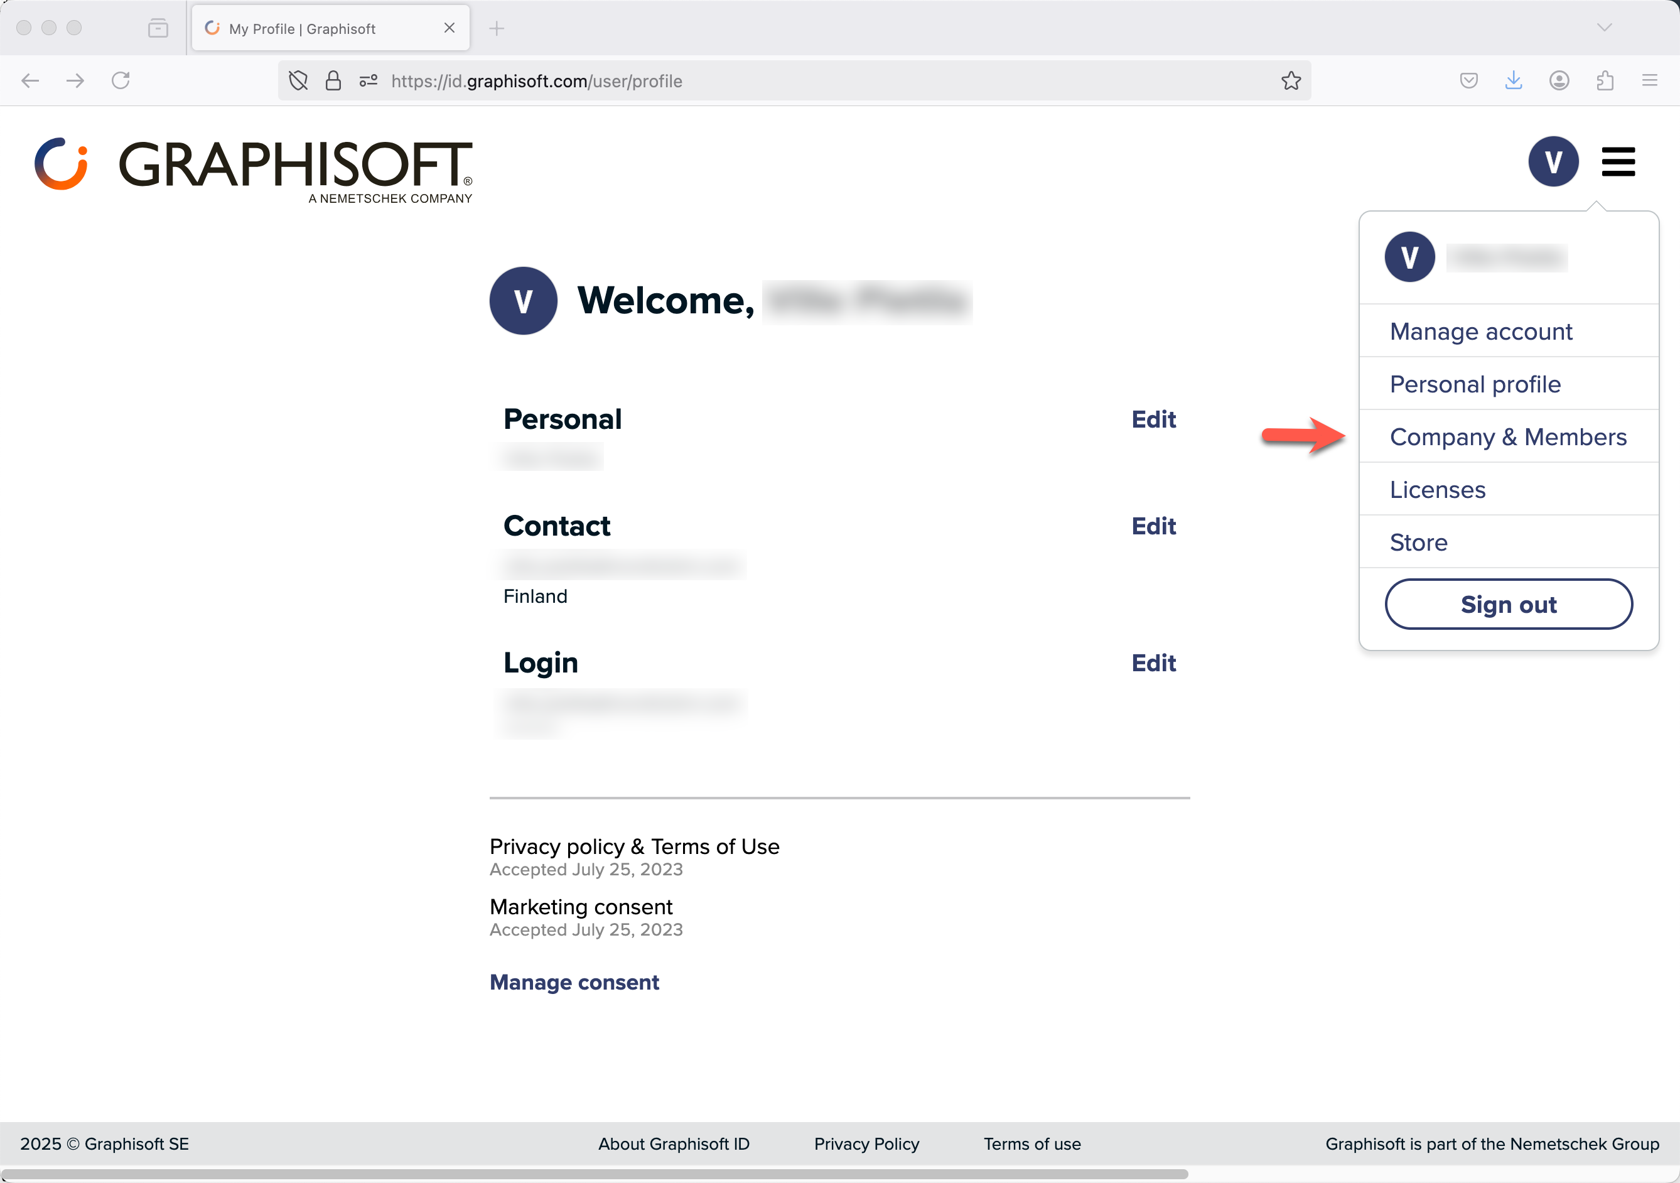The width and height of the screenshot is (1680, 1183).
Task: Choose Company & Members in the menu
Action: pos(1507,437)
